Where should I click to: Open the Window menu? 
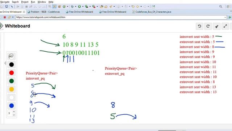tap(42, 2)
